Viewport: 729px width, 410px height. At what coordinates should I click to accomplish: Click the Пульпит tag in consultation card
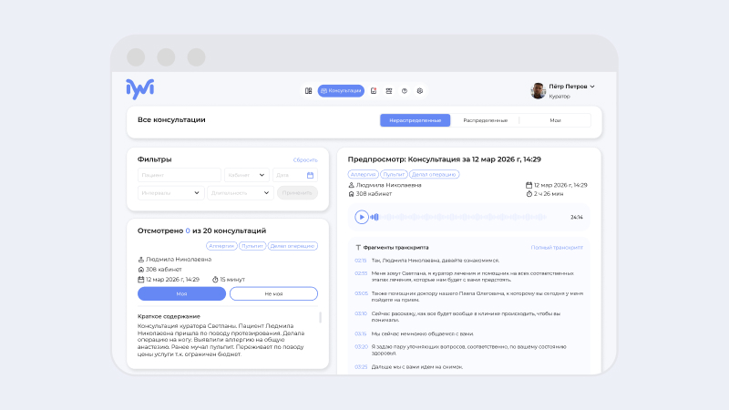(252, 246)
